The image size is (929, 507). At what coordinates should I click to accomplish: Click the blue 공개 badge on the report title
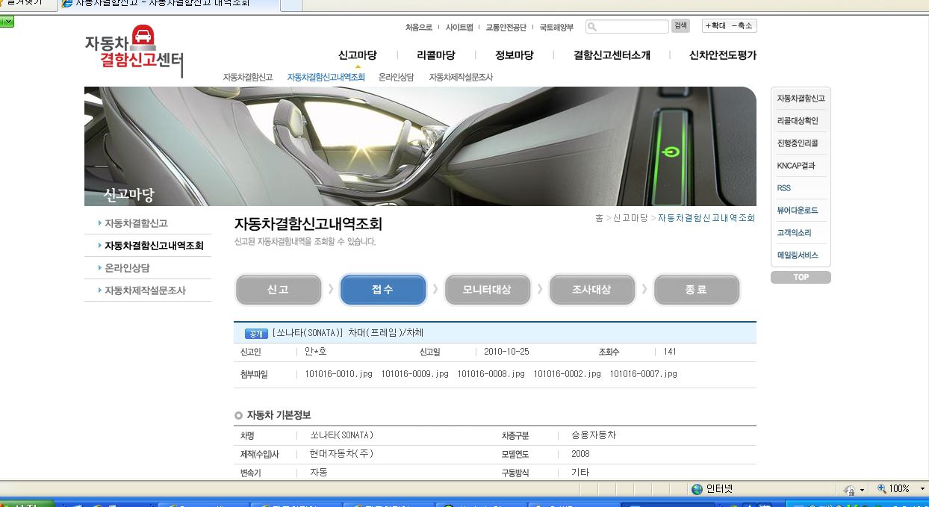[256, 334]
